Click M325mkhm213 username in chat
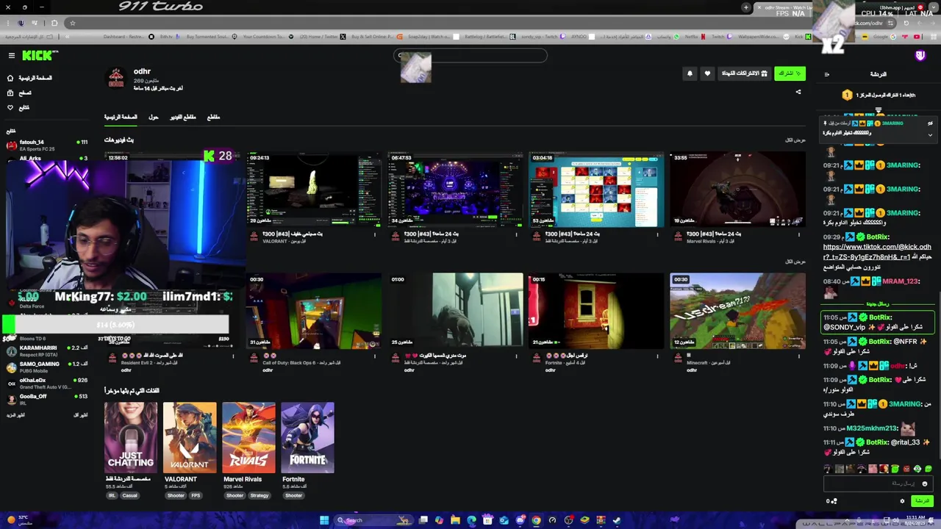This screenshot has height=529, width=941. [872, 428]
